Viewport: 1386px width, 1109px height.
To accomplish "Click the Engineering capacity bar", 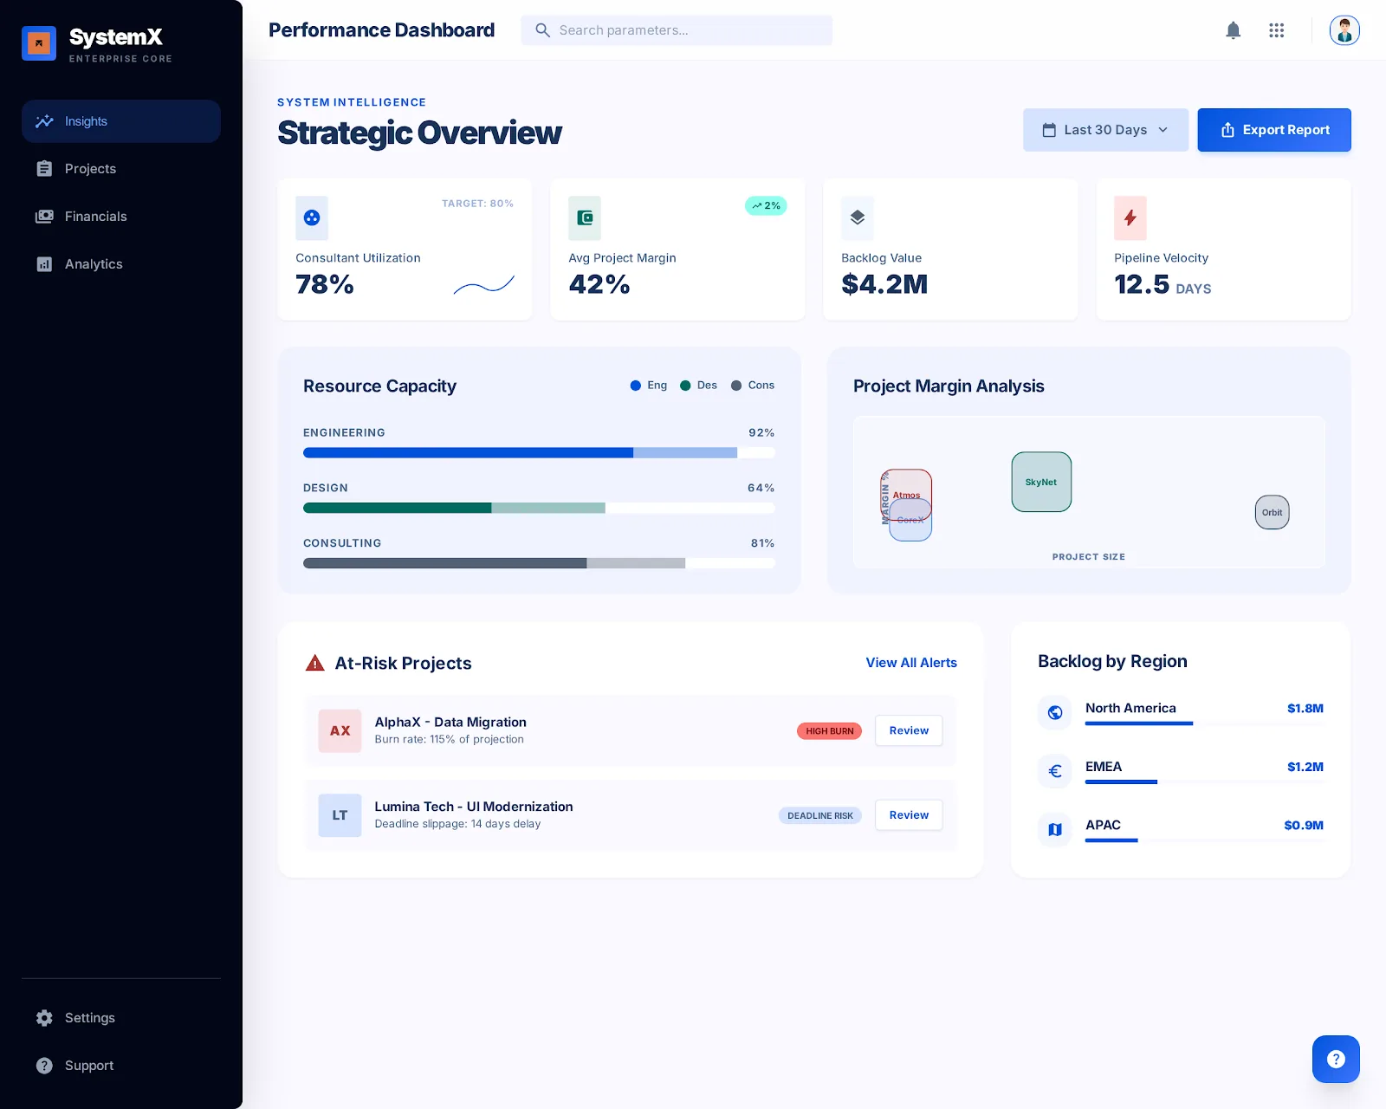I will 539,452.
